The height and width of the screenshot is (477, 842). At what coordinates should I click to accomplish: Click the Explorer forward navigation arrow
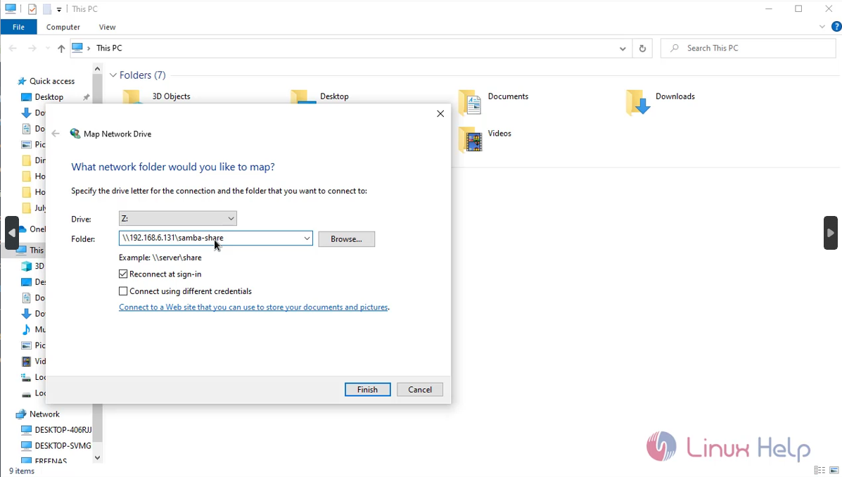tap(32, 49)
